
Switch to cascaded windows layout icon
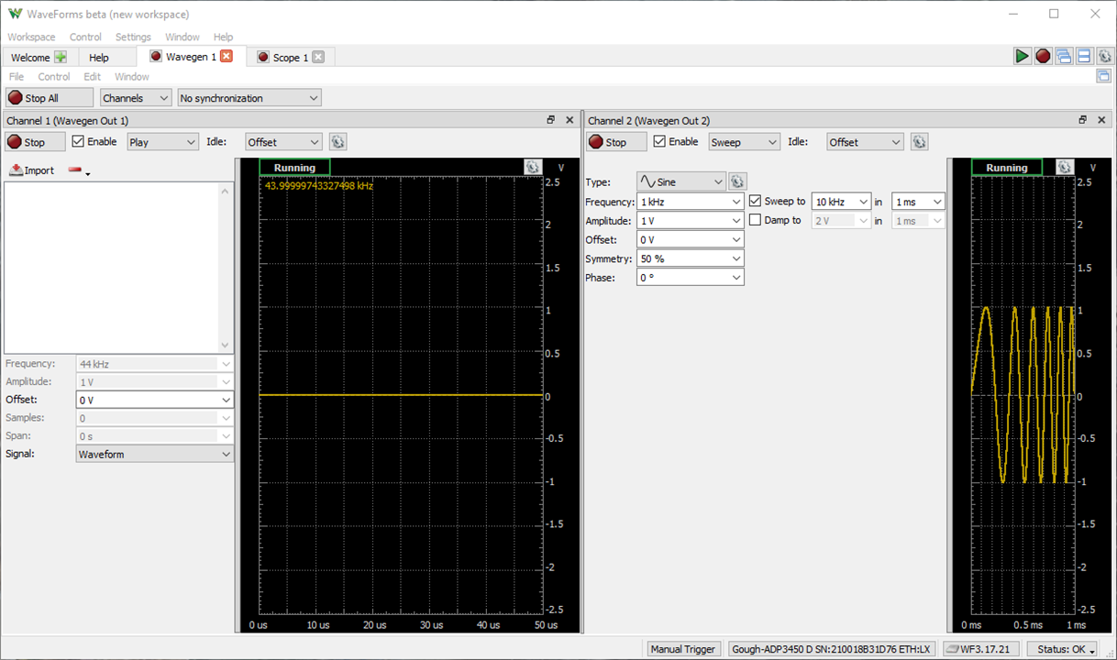click(1064, 56)
